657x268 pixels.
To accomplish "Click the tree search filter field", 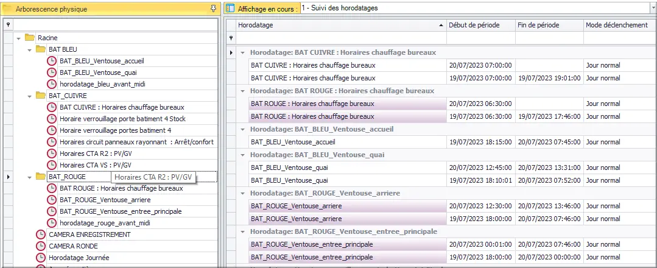I will tap(114, 25).
